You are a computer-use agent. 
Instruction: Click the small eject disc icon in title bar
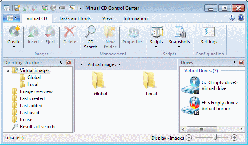(35, 8)
